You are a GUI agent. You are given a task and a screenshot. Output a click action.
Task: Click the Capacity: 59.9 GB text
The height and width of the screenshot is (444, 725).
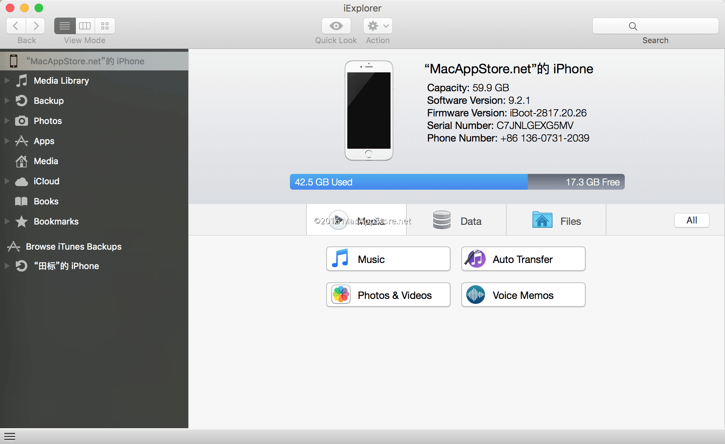point(468,88)
